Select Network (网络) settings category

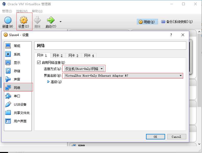18,88
